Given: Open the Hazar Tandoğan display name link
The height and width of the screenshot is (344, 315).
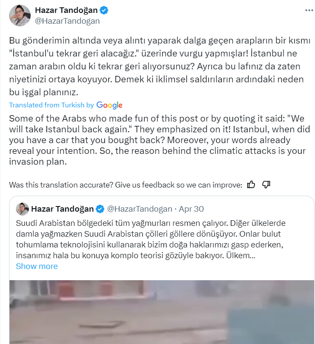Looking at the screenshot, I should coord(66,10).
